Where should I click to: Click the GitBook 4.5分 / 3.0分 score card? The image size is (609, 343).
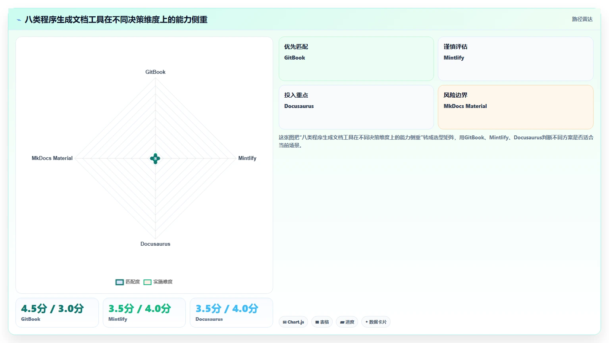(x=57, y=313)
